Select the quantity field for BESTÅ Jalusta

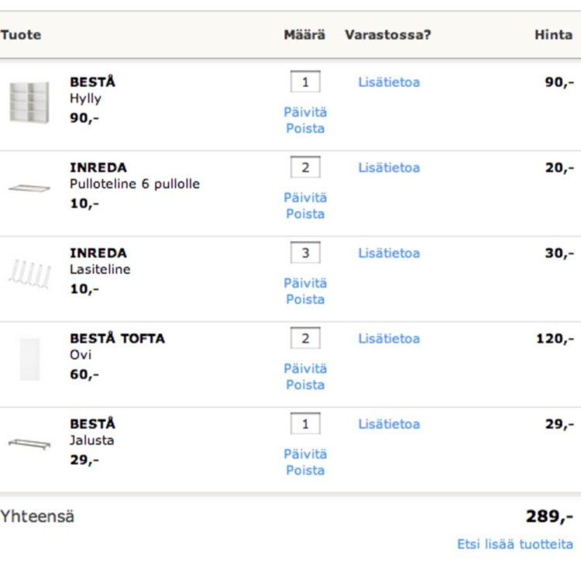click(305, 423)
